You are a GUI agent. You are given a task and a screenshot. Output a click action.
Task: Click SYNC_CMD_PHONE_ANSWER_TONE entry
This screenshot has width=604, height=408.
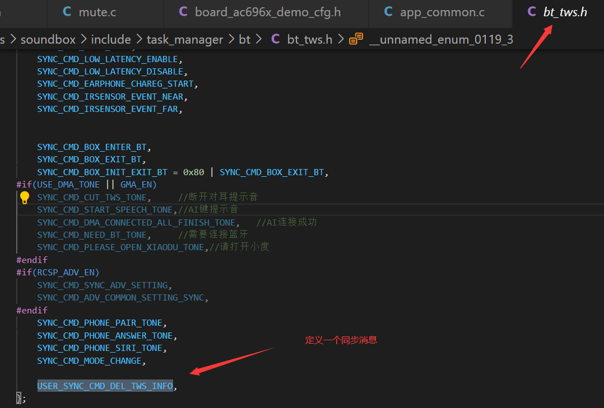tap(105, 336)
